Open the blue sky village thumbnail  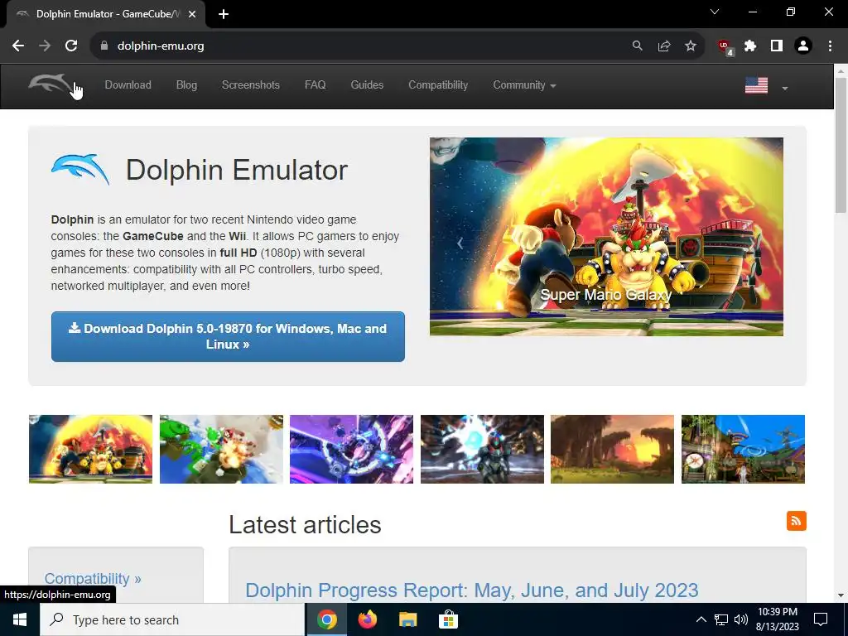(743, 449)
